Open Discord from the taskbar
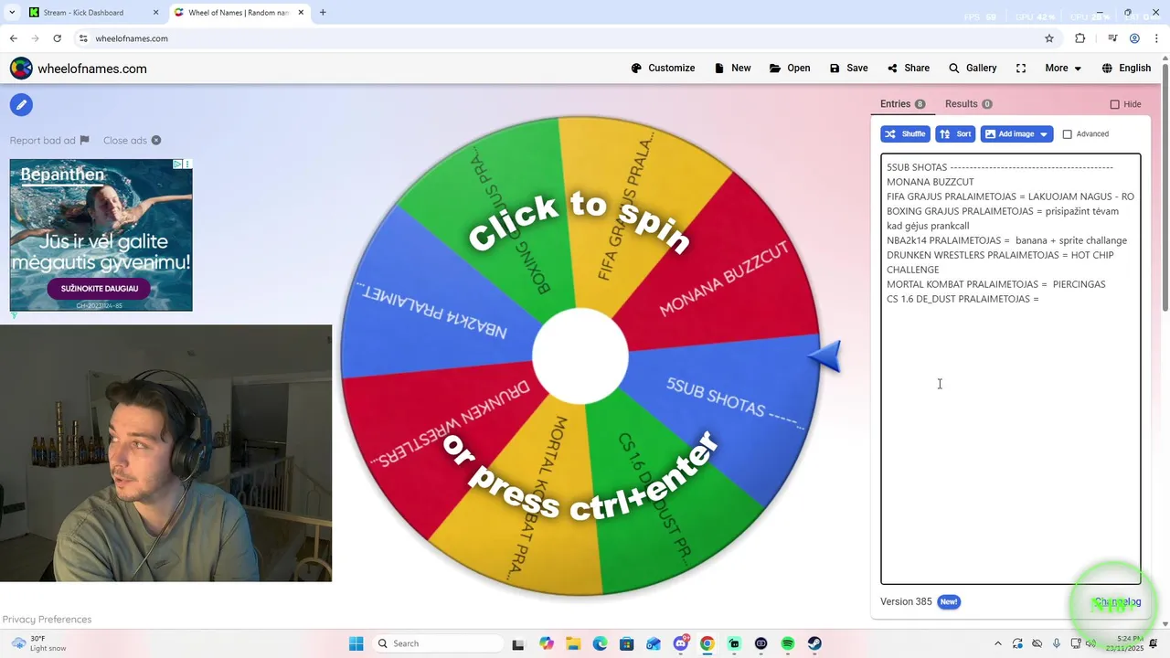The width and height of the screenshot is (1170, 658). pyautogui.click(x=681, y=643)
